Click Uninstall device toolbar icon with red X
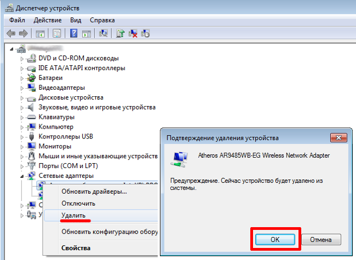This screenshot has width=356, height=260. 133,33
